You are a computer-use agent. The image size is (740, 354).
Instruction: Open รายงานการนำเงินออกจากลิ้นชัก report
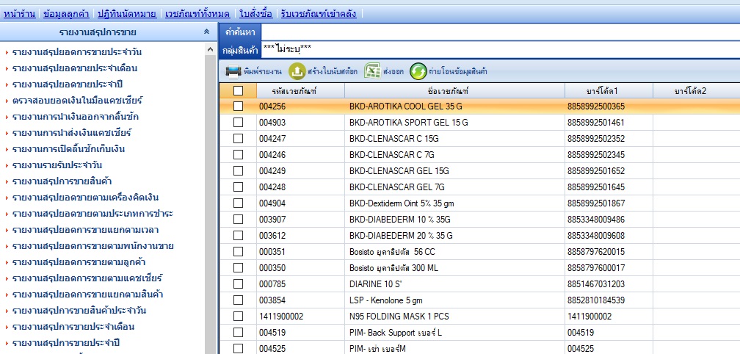point(76,117)
